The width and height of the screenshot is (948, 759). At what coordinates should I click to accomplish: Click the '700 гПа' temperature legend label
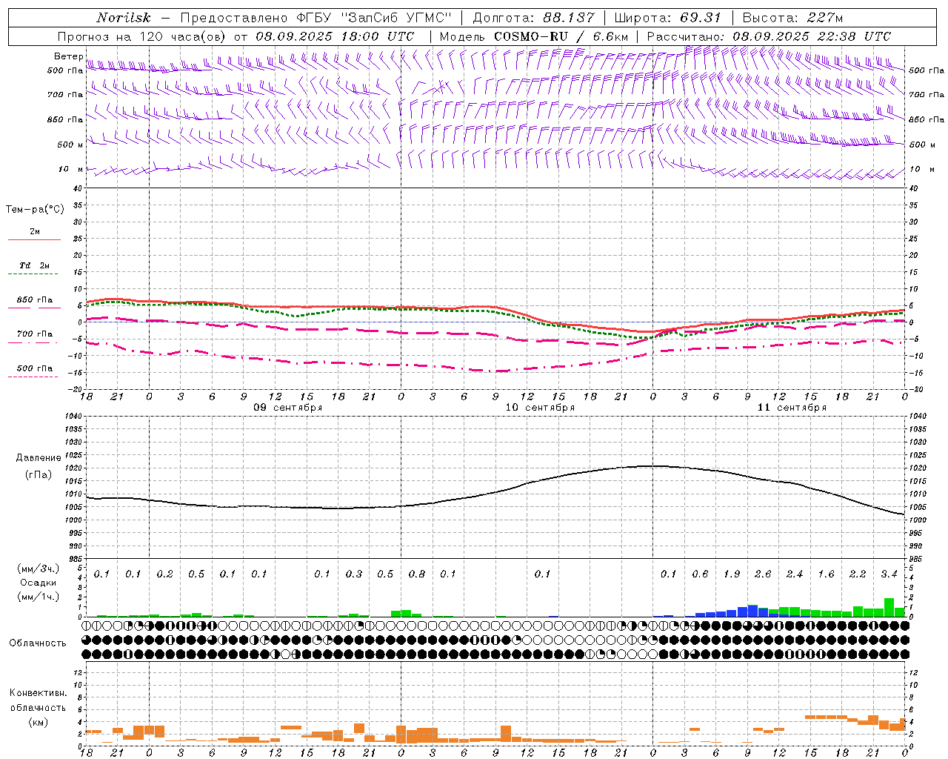click(x=34, y=334)
